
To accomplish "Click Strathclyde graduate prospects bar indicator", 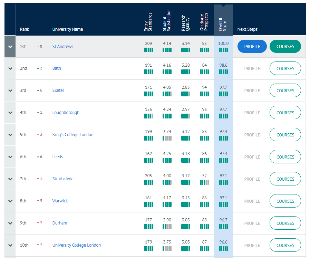I will point(204,182).
